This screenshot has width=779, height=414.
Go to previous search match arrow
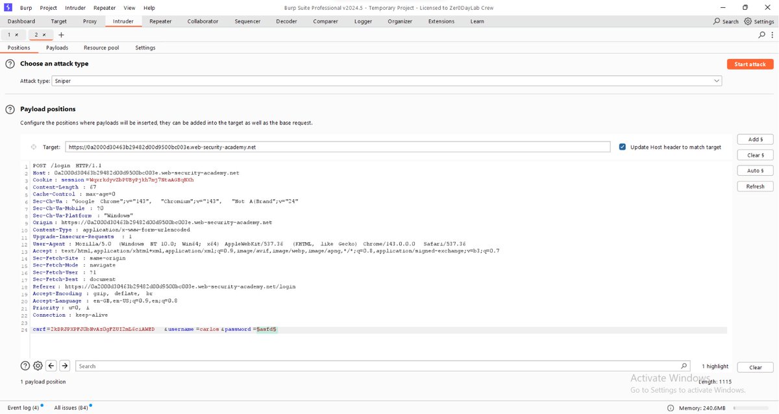[53, 366]
